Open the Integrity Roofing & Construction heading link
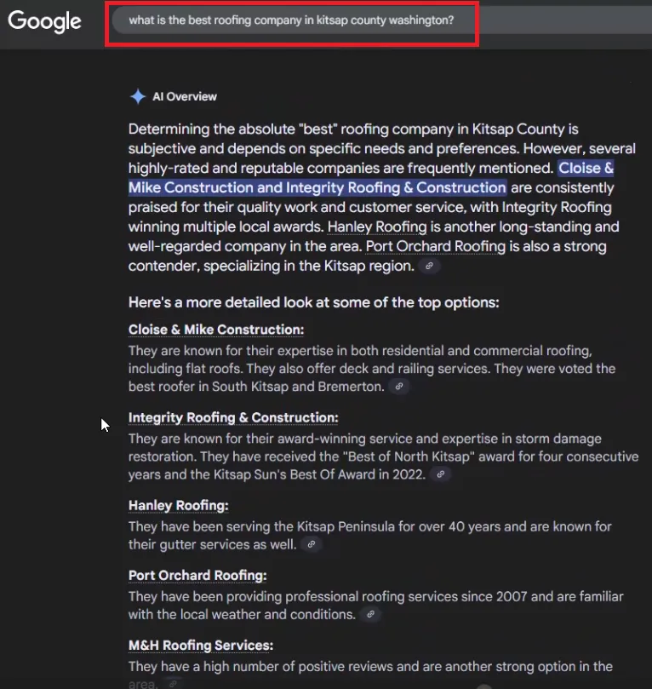 [233, 417]
